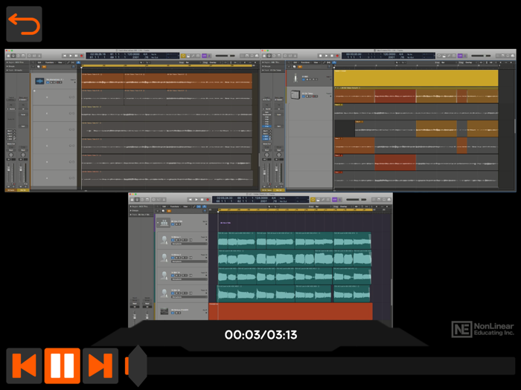Open the Snap dropdown in top-right Logic window

click(450, 62)
